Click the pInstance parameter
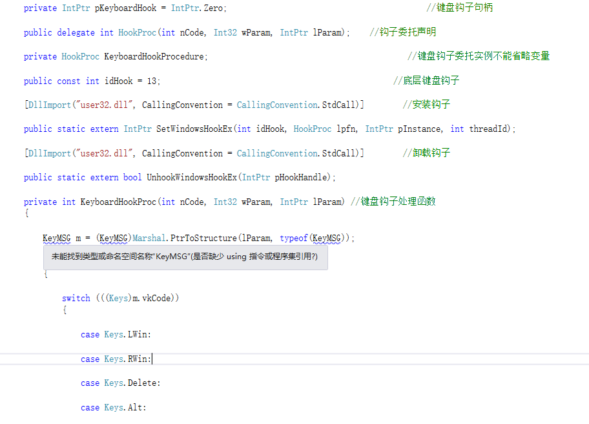The width and height of the screenshot is (589, 424). (419, 129)
